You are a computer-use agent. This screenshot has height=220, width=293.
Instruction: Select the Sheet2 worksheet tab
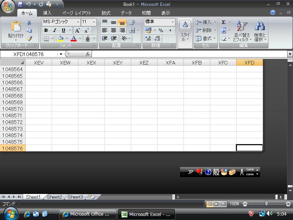[x=54, y=197]
